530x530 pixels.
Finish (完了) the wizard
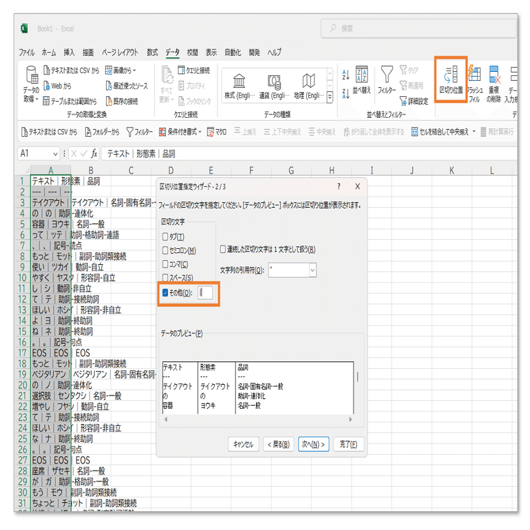click(349, 444)
